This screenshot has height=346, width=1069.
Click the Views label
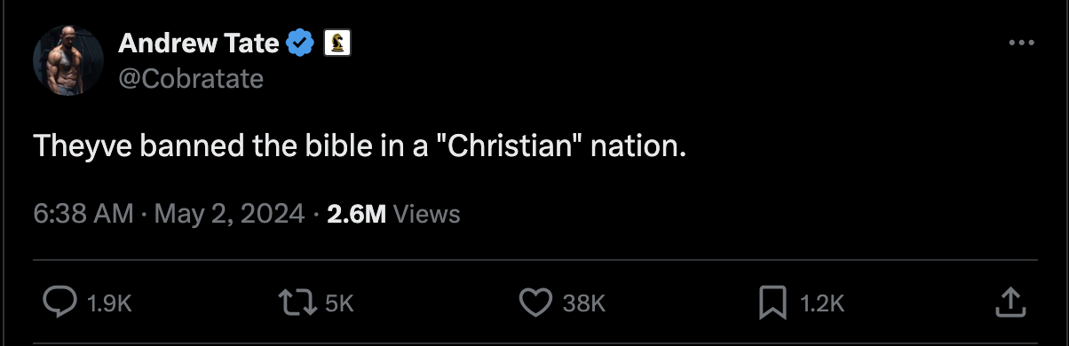pos(426,214)
